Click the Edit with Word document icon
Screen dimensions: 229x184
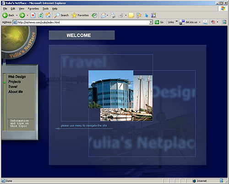120,15
